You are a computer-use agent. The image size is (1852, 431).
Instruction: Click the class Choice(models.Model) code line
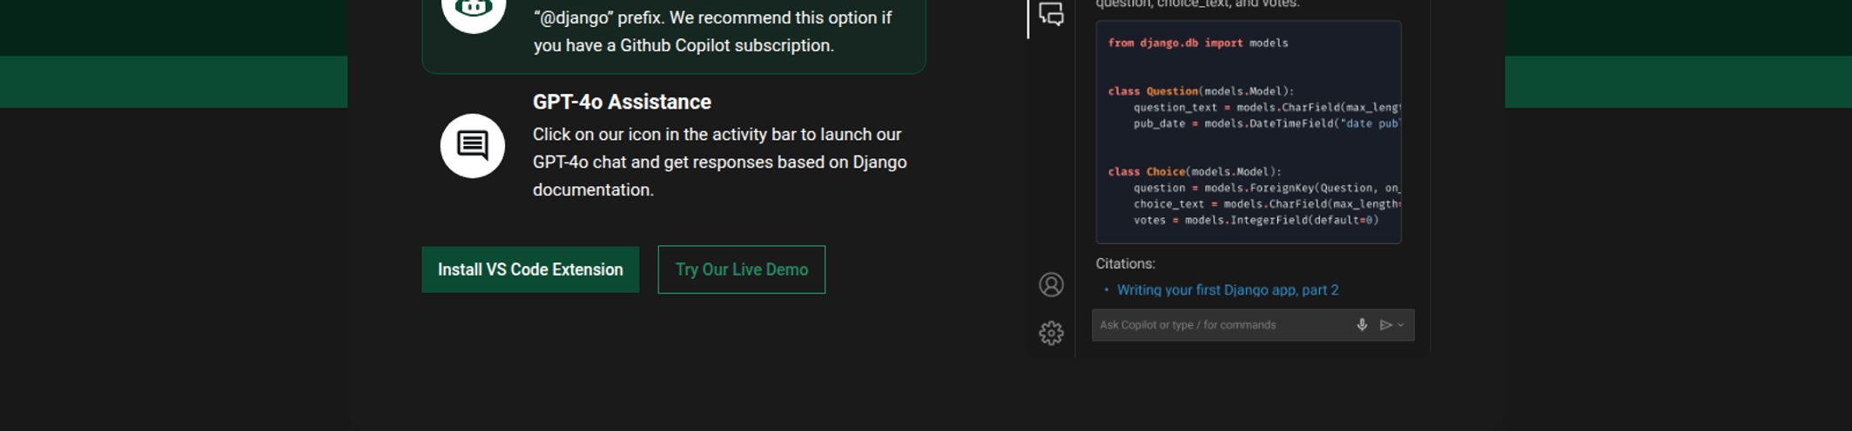click(x=1195, y=172)
